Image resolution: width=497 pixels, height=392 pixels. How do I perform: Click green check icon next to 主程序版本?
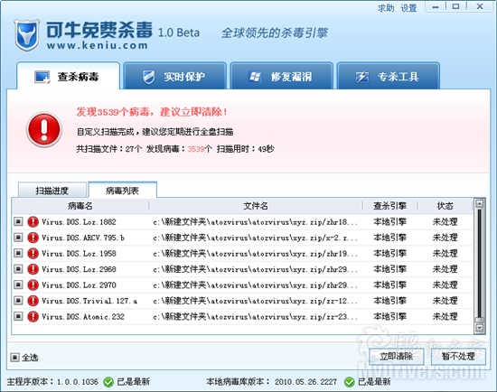(x=108, y=382)
